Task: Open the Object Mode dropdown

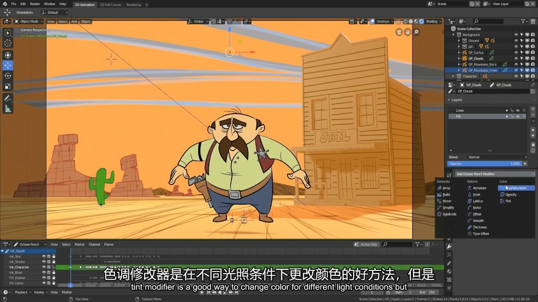Action: point(29,21)
